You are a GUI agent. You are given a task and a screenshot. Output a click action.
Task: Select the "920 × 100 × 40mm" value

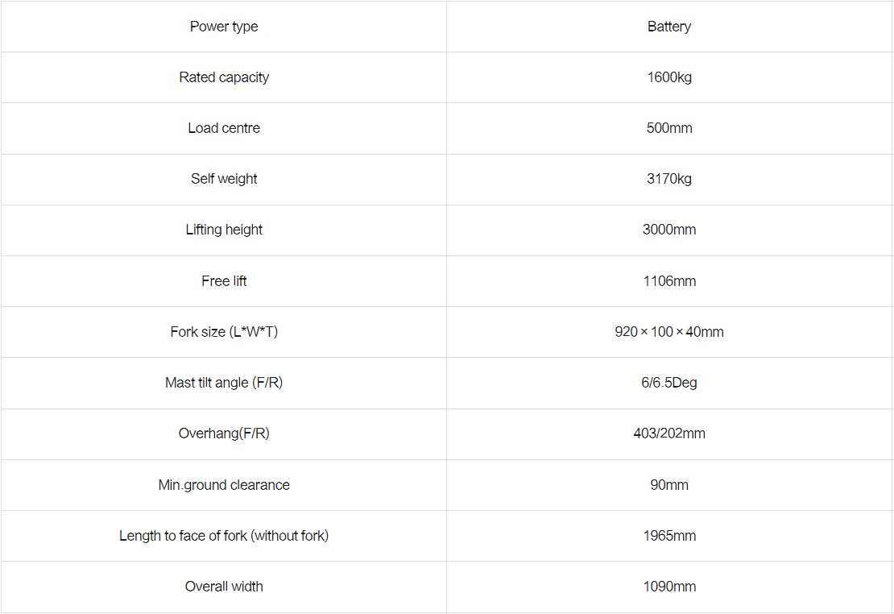click(x=669, y=332)
